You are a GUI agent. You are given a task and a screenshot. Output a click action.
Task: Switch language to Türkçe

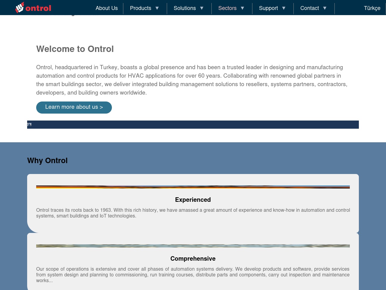372,8
